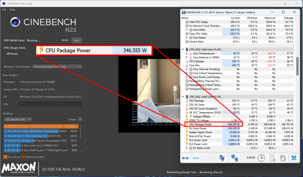
Task: Close sensors with the blue X icon
Action: coord(294,158)
